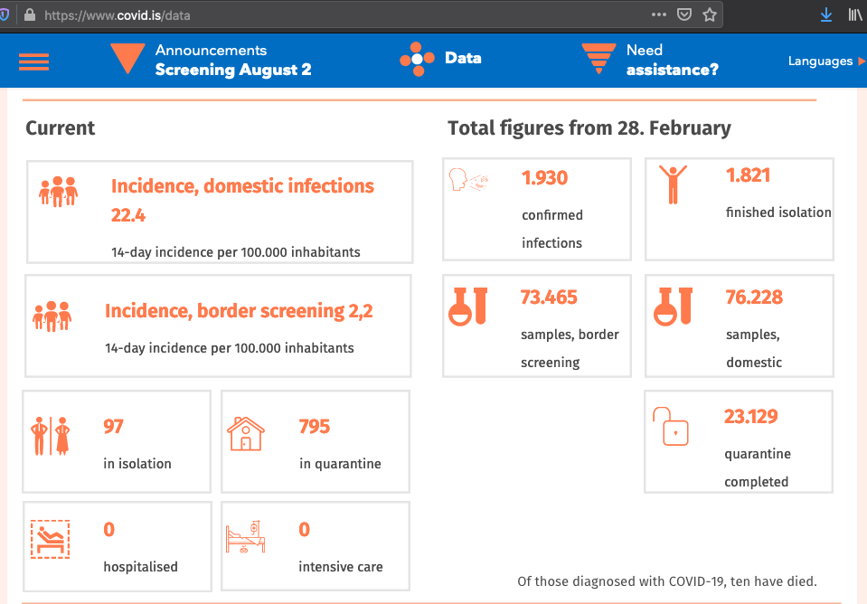Viewport: 867px width, 604px height.
Task: Click the hospitalised bed icon
Action: [x=50, y=540]
